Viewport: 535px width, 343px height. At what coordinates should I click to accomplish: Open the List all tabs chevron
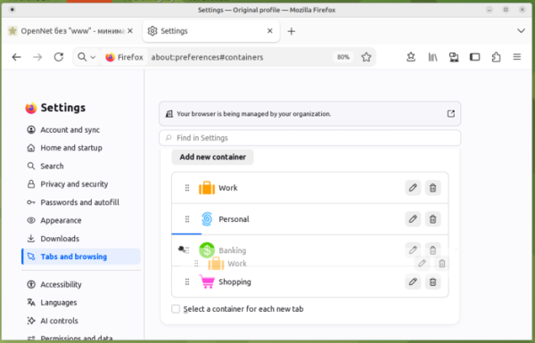521,31
